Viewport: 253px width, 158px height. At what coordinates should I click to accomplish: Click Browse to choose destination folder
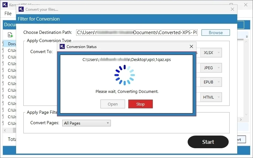(x=215, y=33)
